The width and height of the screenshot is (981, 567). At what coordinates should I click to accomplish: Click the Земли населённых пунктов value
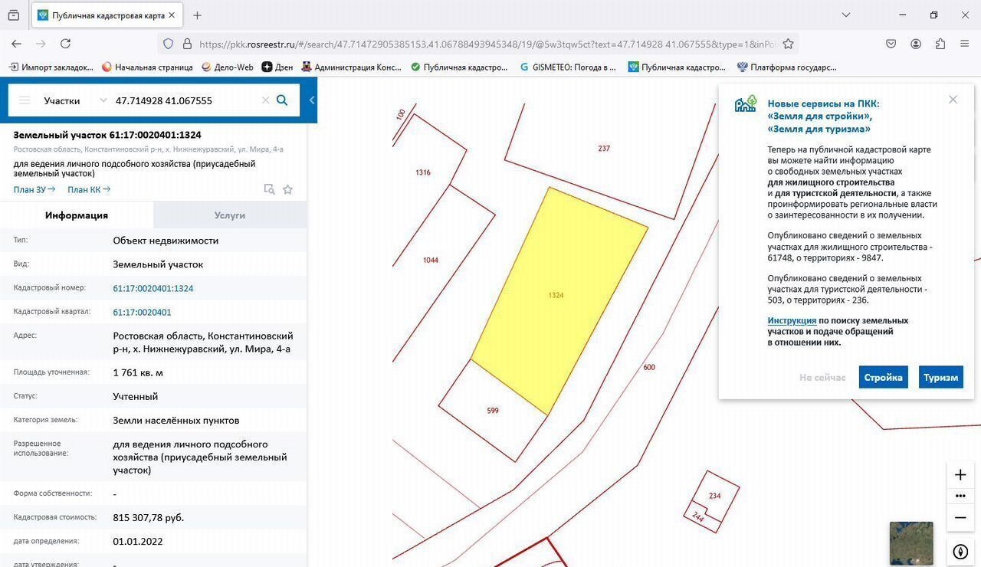[x=176, y=421]
